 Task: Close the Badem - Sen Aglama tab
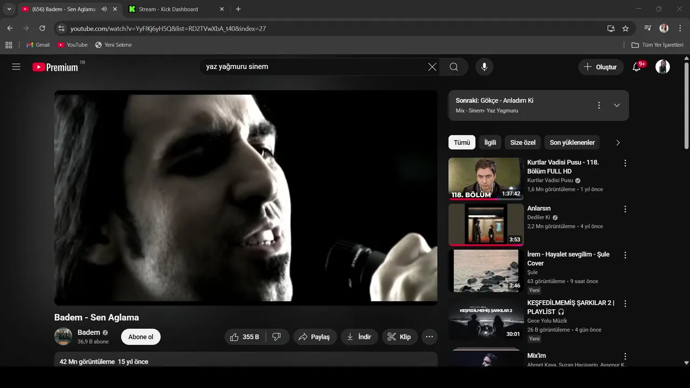tap(115, 9)
